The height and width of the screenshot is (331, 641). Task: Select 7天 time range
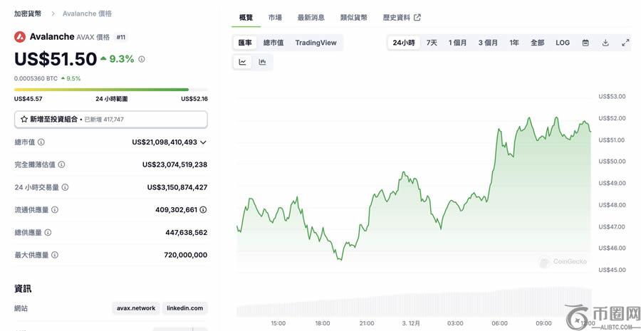(432, 43)
